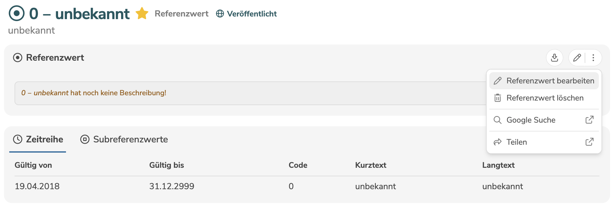Open the three-dot overflow menu
The width and height of the screenshot is (615, 207).
coord(593,58)
